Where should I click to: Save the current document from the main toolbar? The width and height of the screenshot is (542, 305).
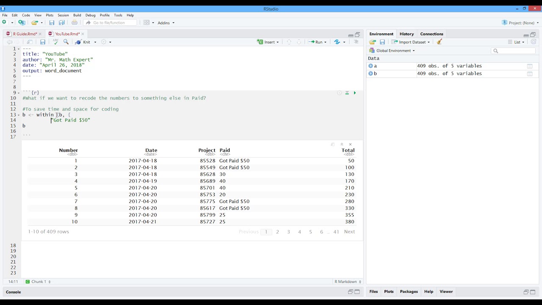pyautogui.click(x=52, y=22)
